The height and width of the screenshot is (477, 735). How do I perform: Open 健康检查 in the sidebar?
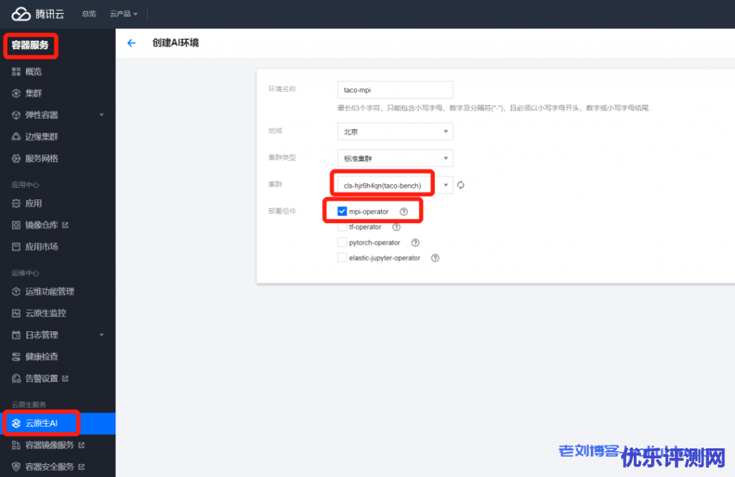(42, 356)
